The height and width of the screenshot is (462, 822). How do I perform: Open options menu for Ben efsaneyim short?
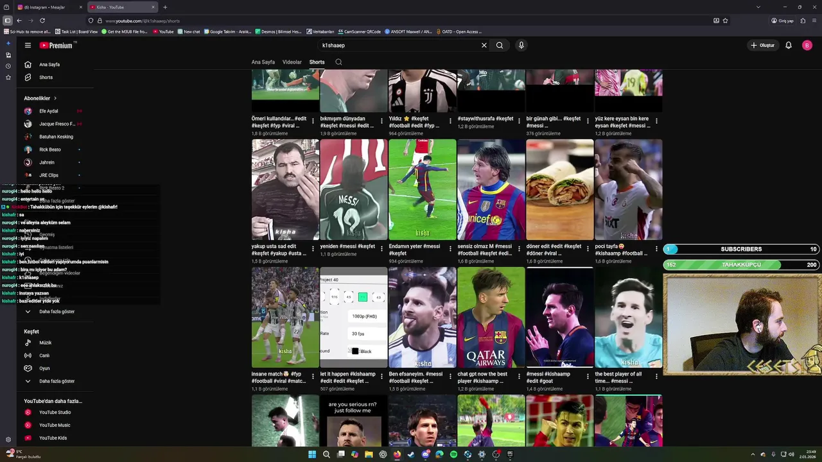pyautogui.click(x=450, y=377)
